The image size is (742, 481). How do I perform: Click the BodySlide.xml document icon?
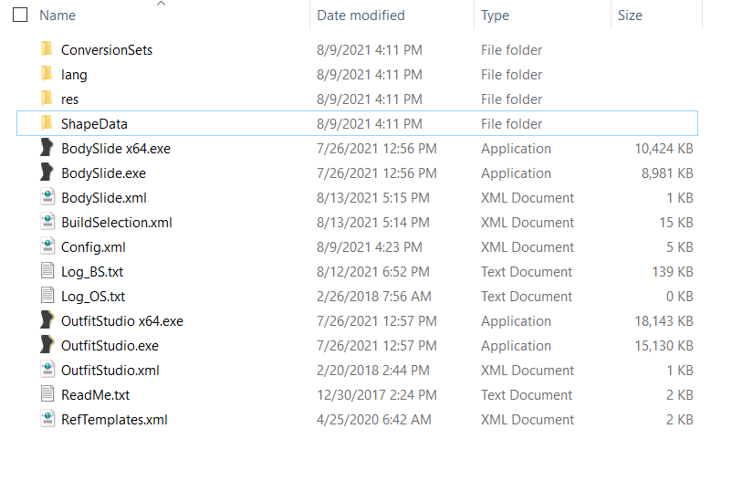(47, 196)
